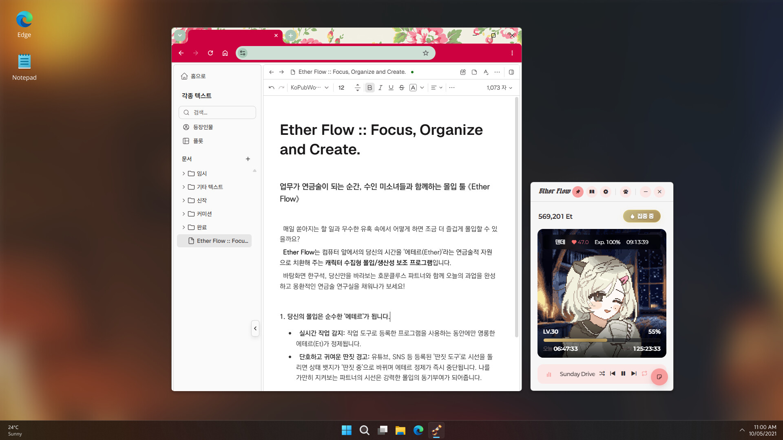Click the font size stepper arrows

click(x=358, y=88)
